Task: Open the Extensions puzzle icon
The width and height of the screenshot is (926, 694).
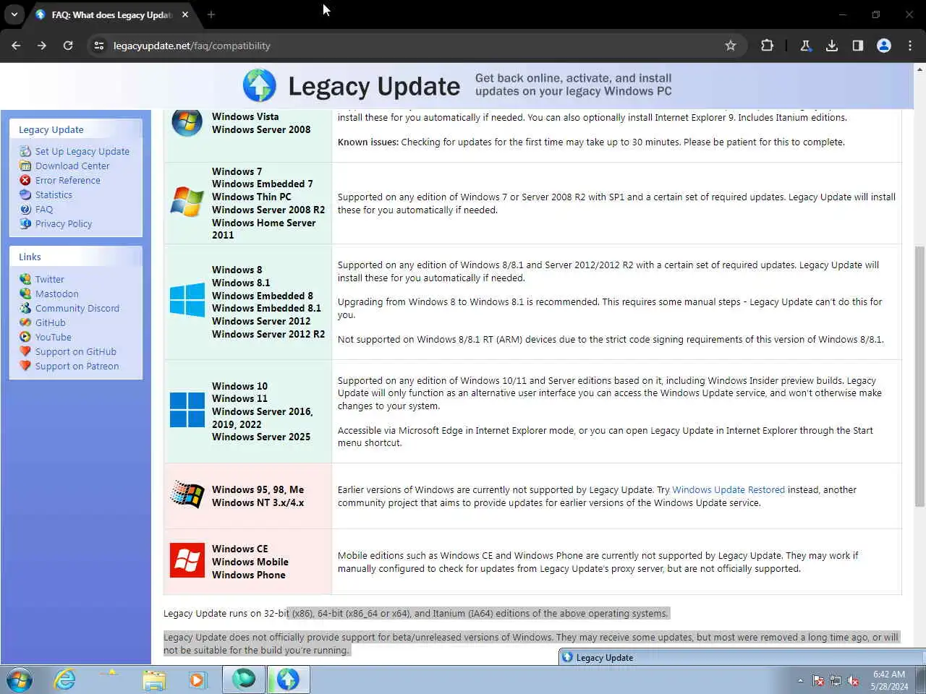Action: [767, 46]
